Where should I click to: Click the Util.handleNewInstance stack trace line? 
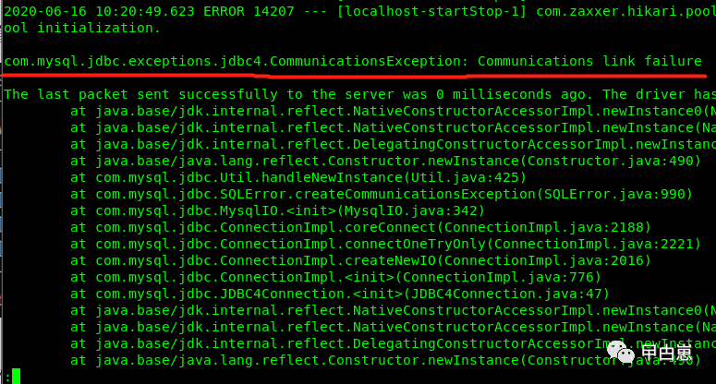[x=298, y=177]
